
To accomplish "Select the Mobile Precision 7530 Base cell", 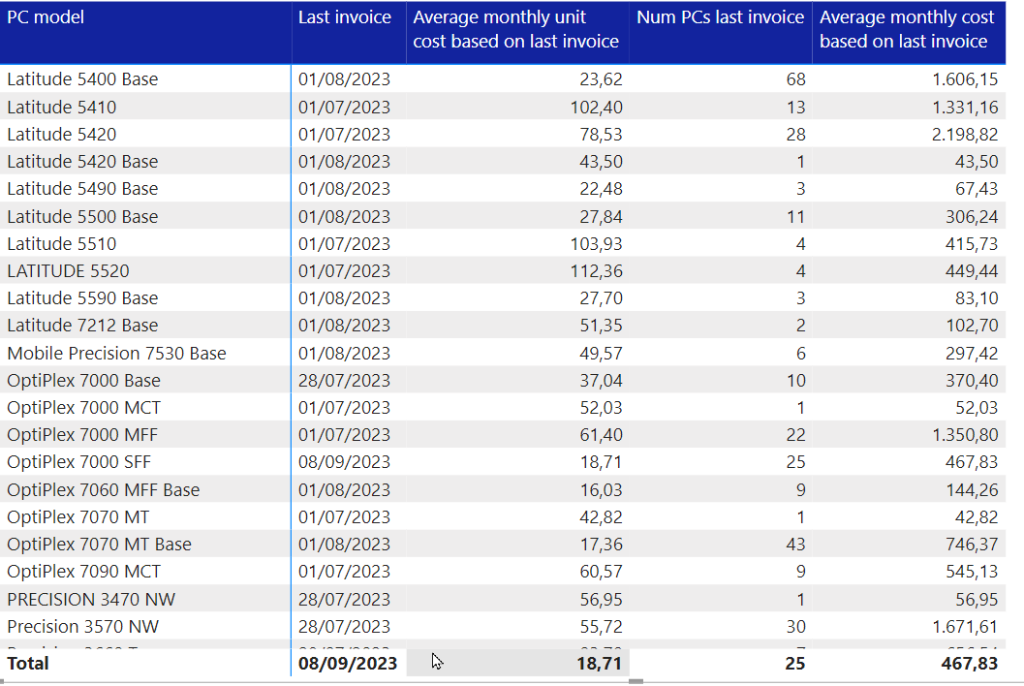I will [x=117, y=354].
